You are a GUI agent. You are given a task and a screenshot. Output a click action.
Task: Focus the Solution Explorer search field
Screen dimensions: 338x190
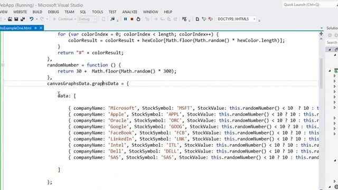332,42
